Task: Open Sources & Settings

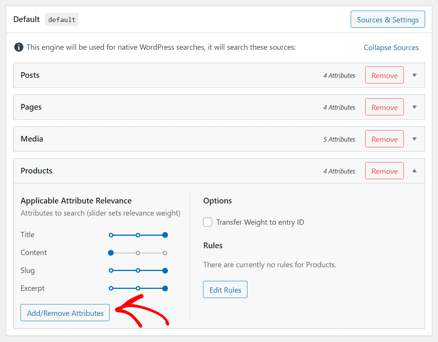Action: [x=388, y=19]
